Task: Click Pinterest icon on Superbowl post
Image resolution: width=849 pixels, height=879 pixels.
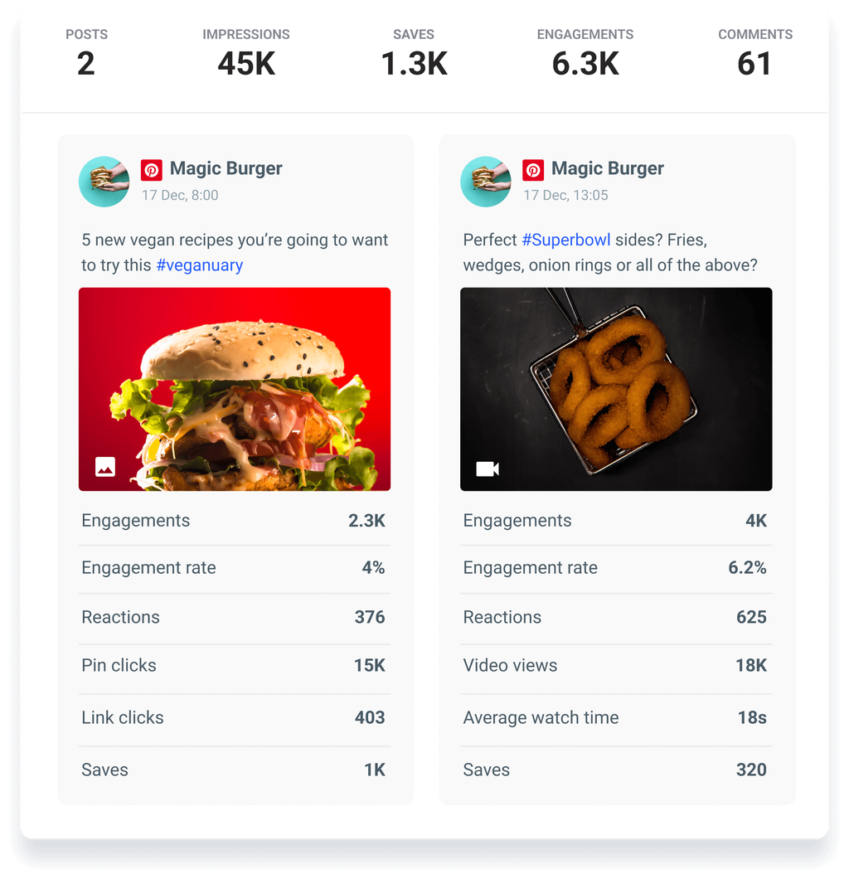Action: pyautogui.click(x=532, y=170)
